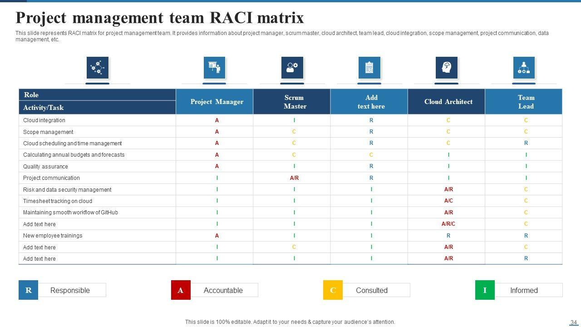Select the yellow C legend square
581x327 pixels.
333,290
